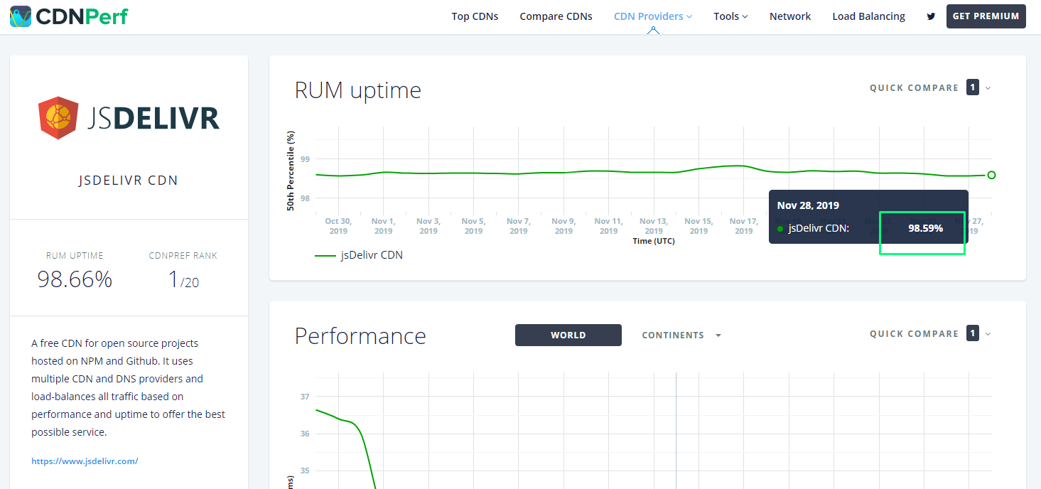Click the "Nov 9, 2019" axis label
Viewport: 1041px width, 489px height.
[x=563, y=226]
